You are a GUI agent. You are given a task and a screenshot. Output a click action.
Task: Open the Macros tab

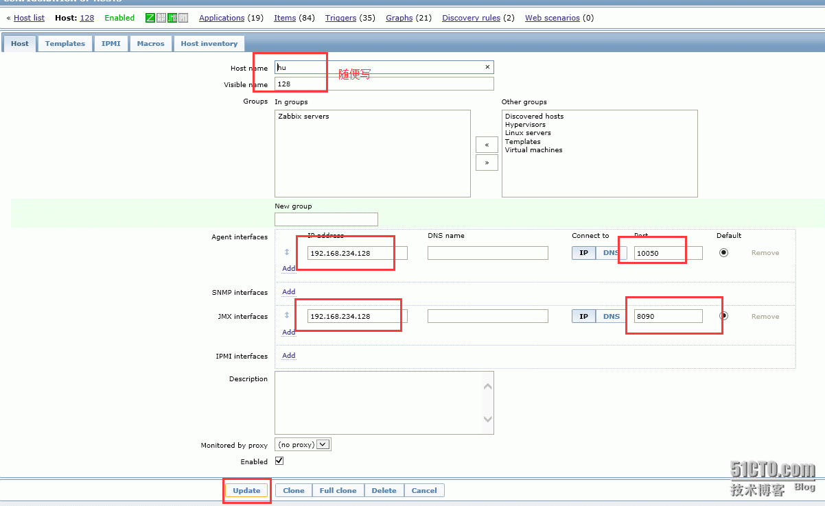(x=150, y=43)
